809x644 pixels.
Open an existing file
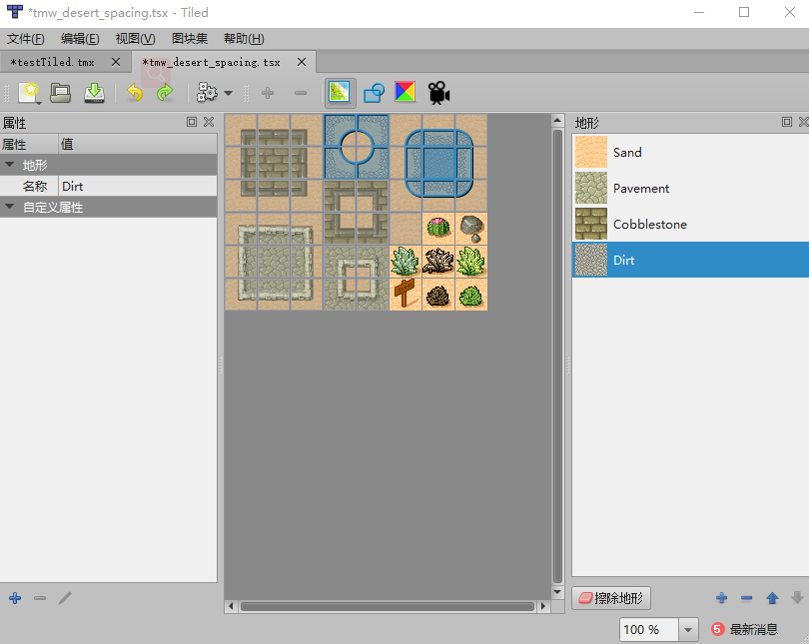[59, 92]
